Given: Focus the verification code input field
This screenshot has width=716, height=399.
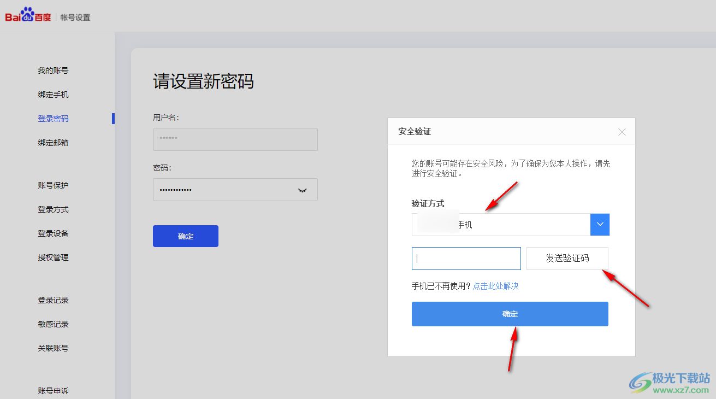Looking at the screenshot, I should [x=466, y=259].
